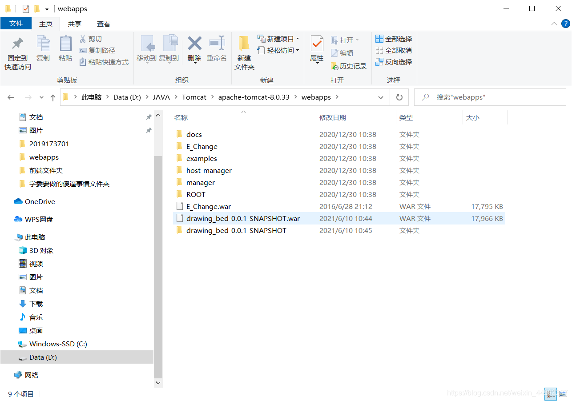Click the Paste icon
The height and width of the screenshot is (401, 572).
point(65,50)
